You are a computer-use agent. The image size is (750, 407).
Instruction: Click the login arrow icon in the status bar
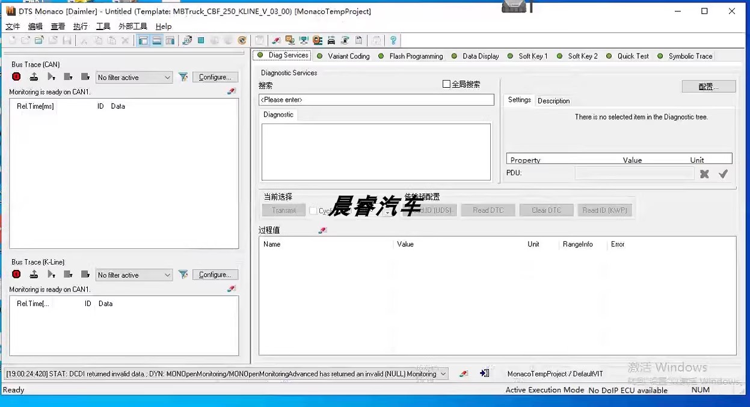point(484,373)
